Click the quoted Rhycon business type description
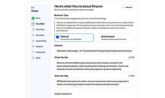This screenshot has height=98, width=165. 95,27
